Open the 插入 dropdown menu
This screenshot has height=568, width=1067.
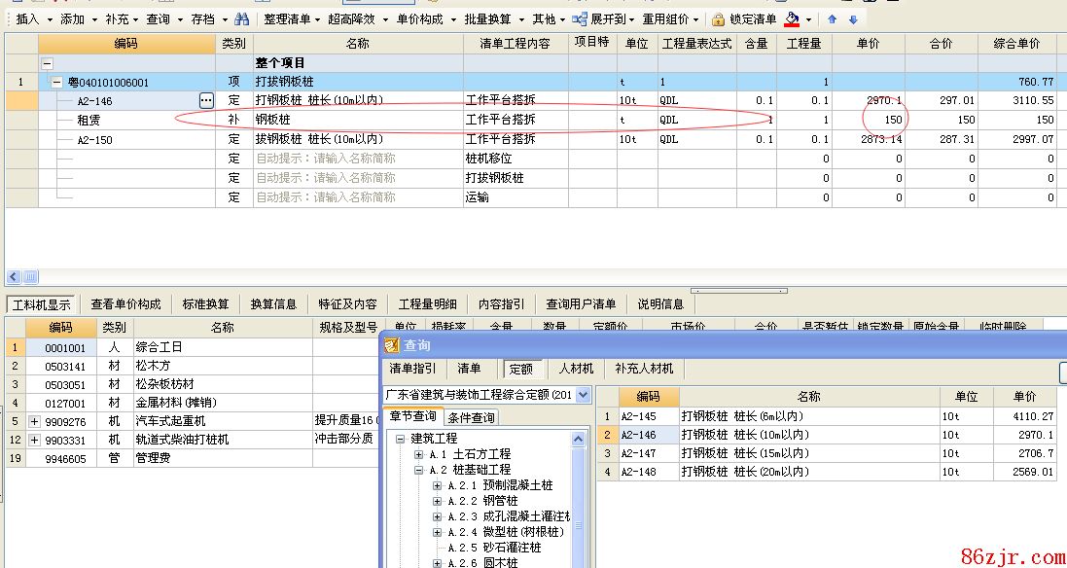pyautogui.click(x=33, y=18)
